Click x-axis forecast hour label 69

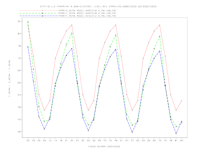(x=154, y=140)
